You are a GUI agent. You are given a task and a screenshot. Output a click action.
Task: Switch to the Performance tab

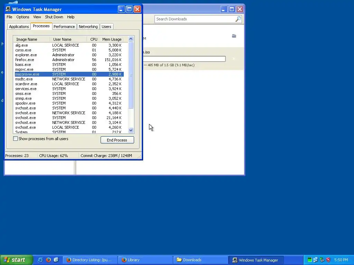pos(64,27)
